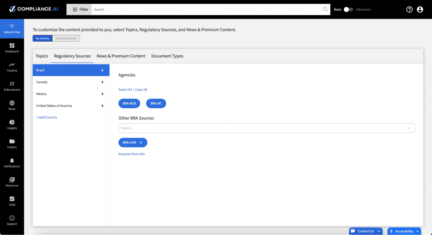Expand the Accessibility menu

(x=404, y=231)
